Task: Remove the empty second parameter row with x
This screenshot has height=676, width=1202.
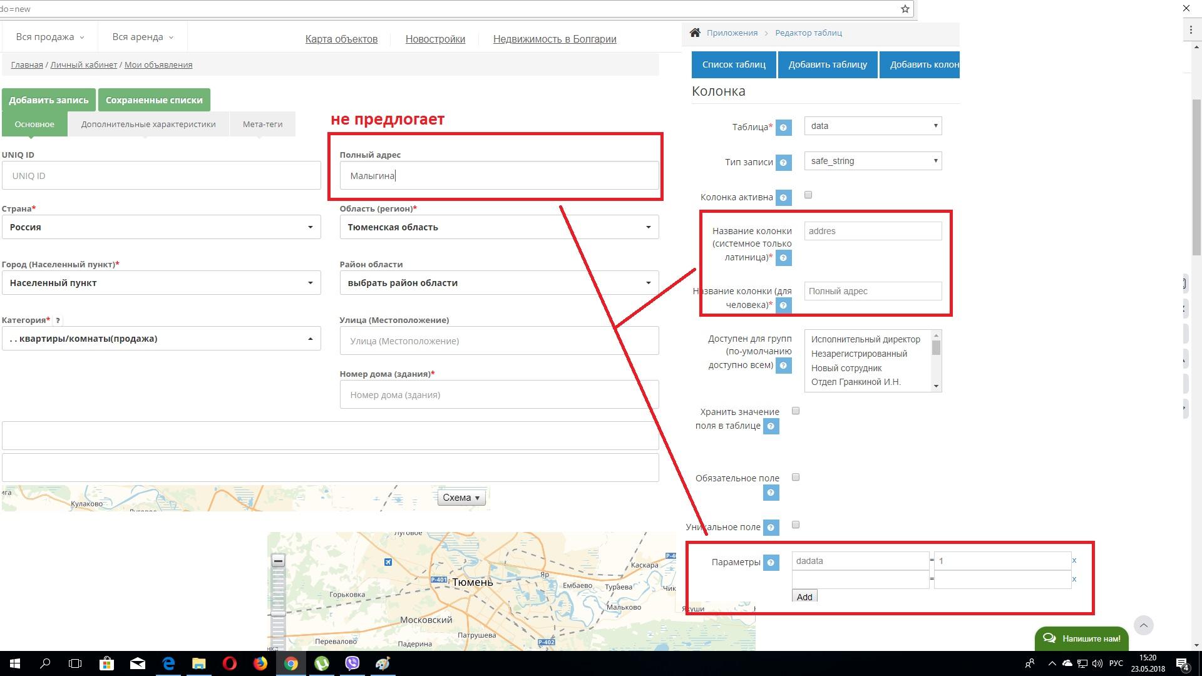Action: 1074,580
